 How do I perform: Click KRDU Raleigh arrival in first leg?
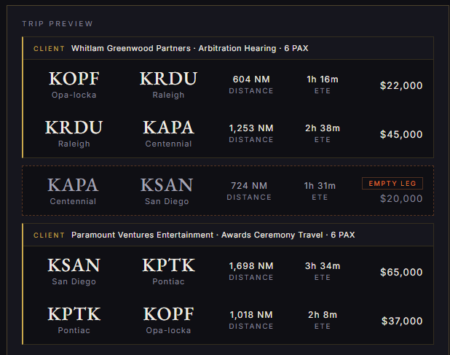(x=168, y=85)
